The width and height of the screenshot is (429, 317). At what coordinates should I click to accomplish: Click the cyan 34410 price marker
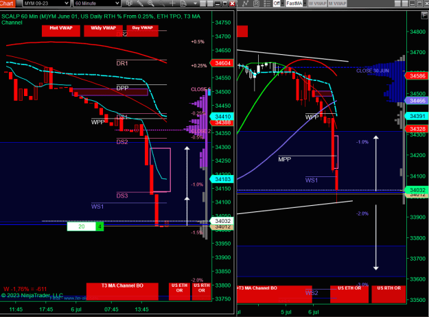pos(222,117)
